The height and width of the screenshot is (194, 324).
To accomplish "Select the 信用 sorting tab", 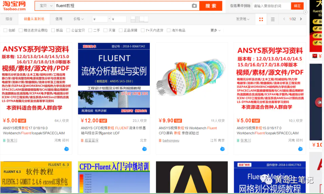I will [59, 19].
